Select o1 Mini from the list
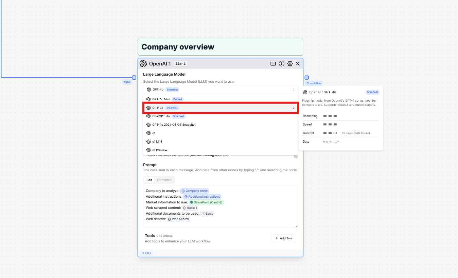This screenshot has height=278, width=458. tap(220, 142)
